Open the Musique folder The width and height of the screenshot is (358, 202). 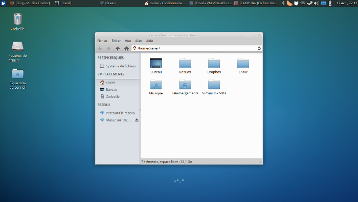[156, 87]
